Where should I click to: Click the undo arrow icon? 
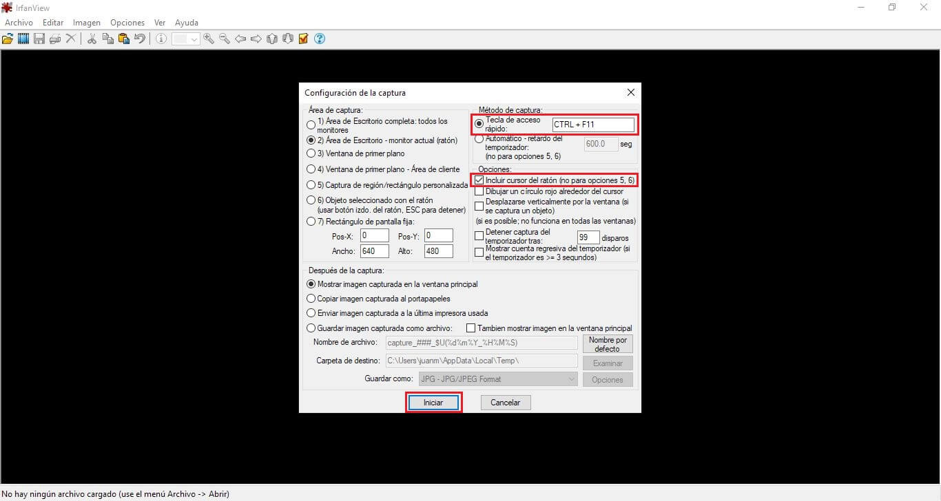pos(140,39)
